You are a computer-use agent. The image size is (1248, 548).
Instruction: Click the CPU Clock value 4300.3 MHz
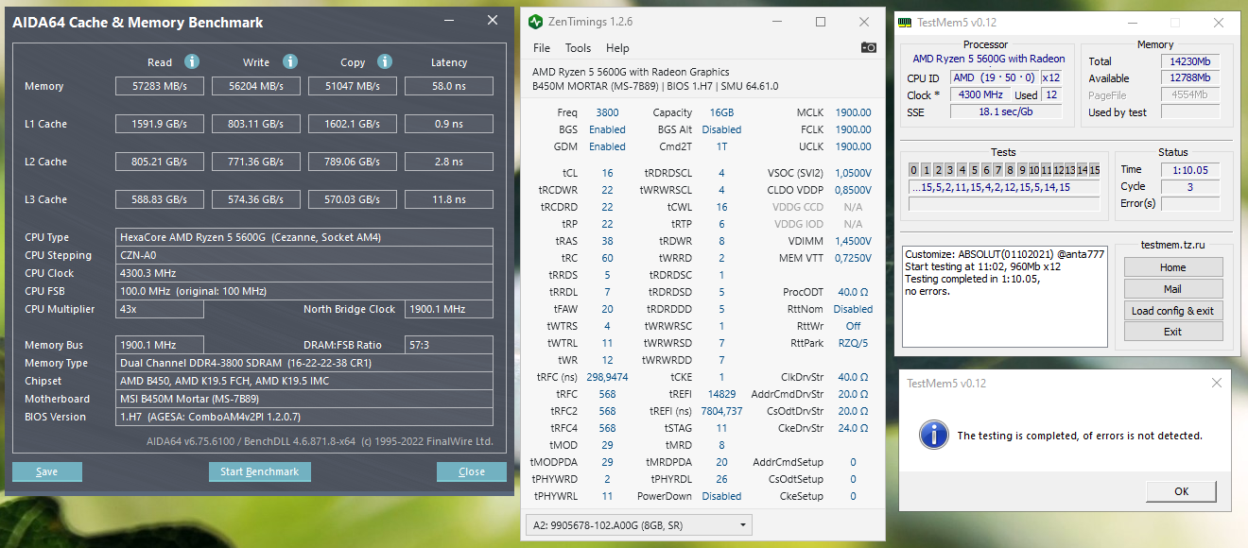coord(304,273)
